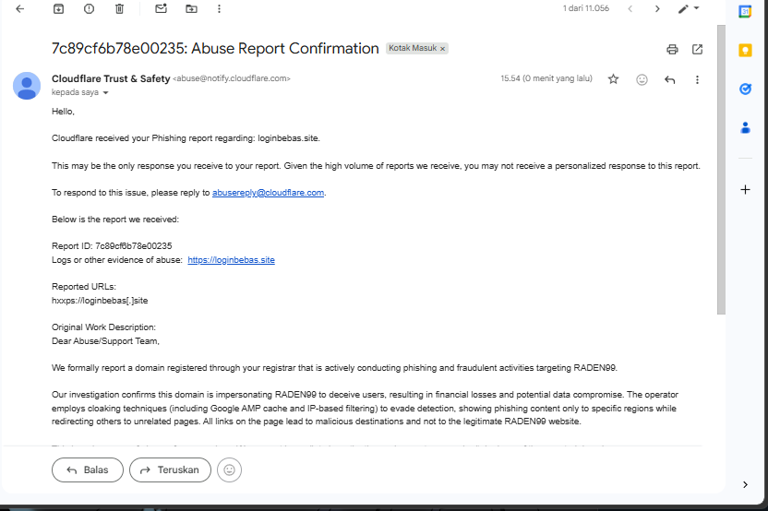Screen dimensions: 768x511
Task: Click the Teruskan forward button
Action: coord(170,469)
